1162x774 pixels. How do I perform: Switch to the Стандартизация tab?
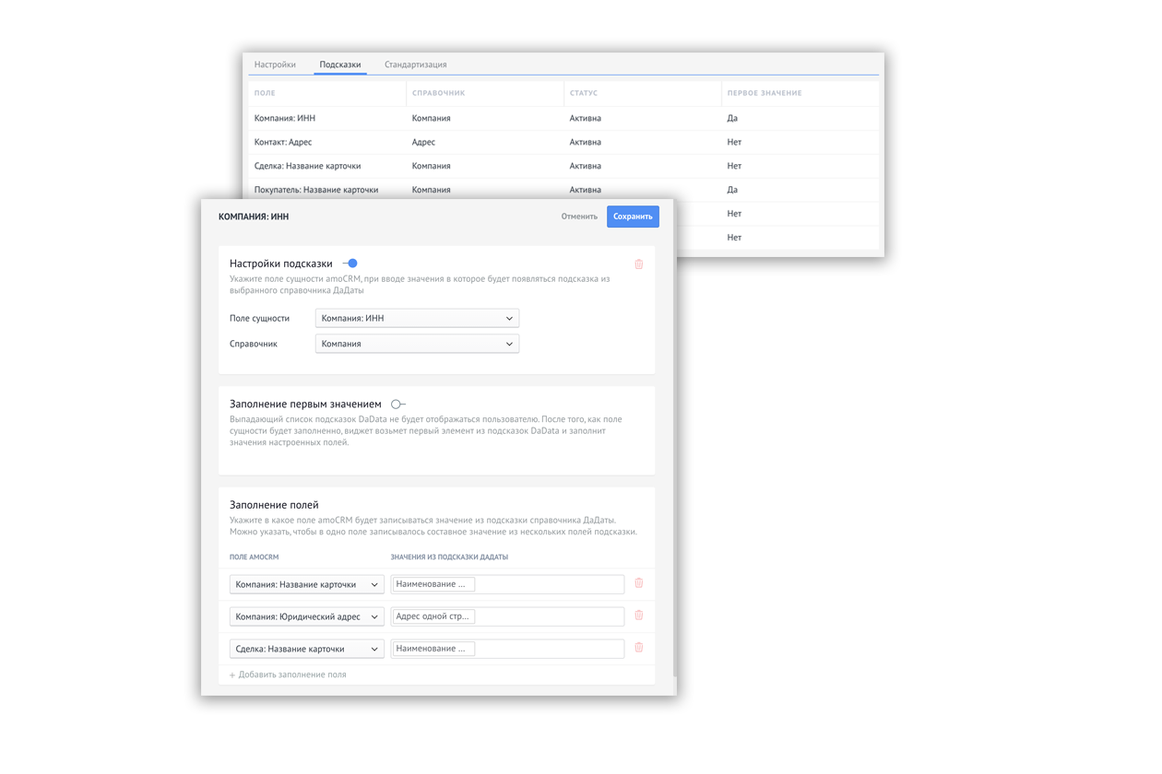[416, 64]
